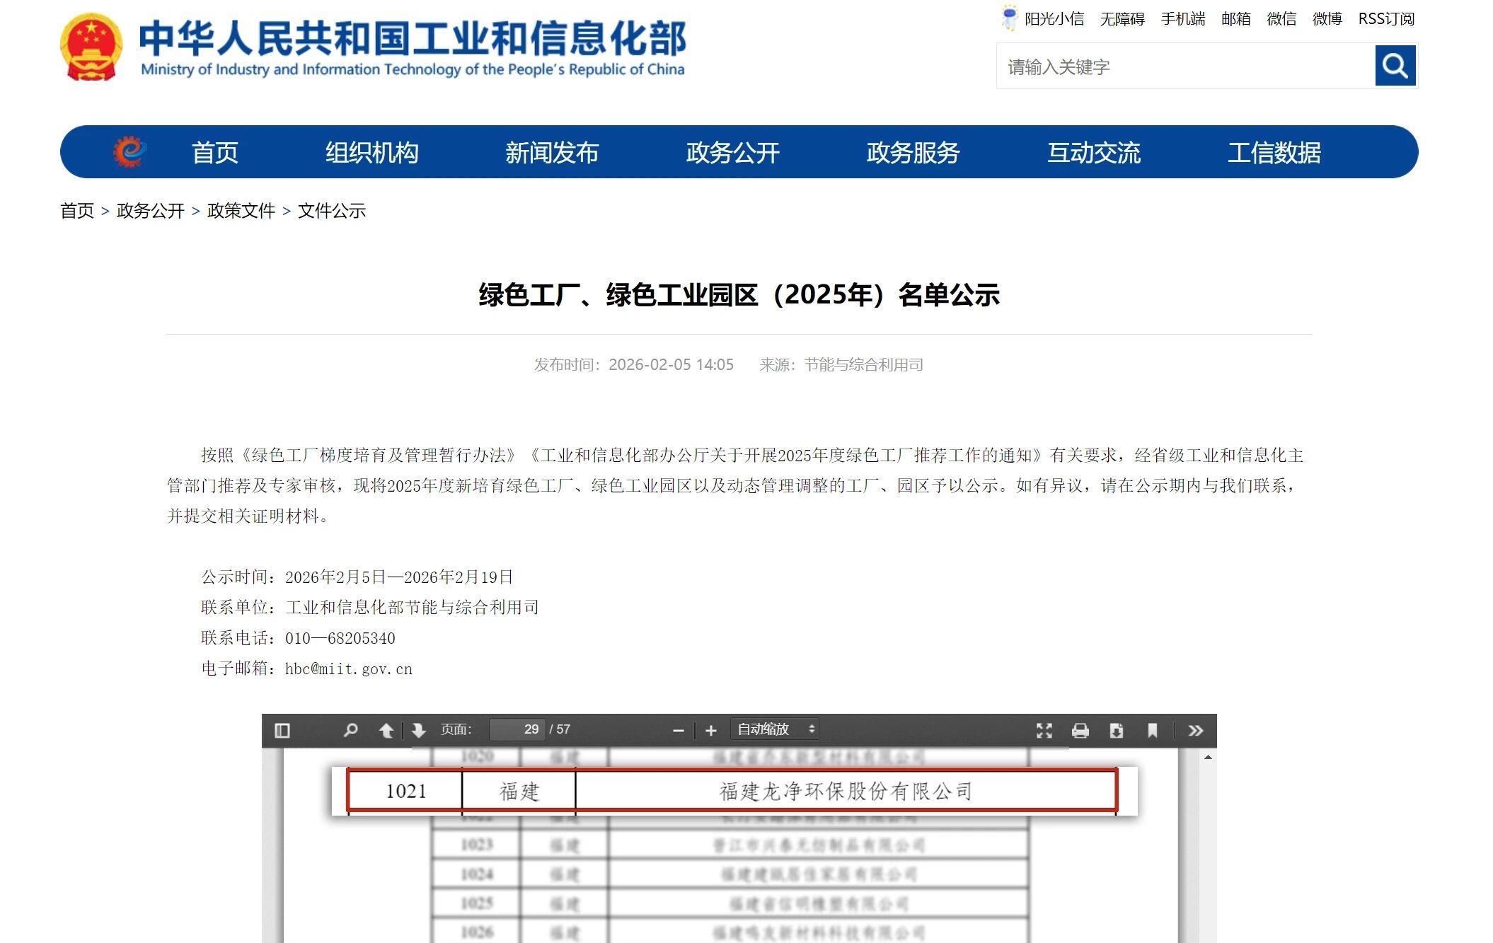Open the 新闻发布 navigation menu
This screenshot has height=943, width=1493.
[552, 152]
